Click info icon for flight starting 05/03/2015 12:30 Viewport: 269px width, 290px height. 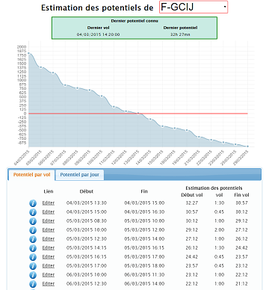pos(33,239)
